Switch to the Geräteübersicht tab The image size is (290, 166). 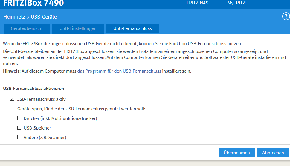click(x=27, y=28)
